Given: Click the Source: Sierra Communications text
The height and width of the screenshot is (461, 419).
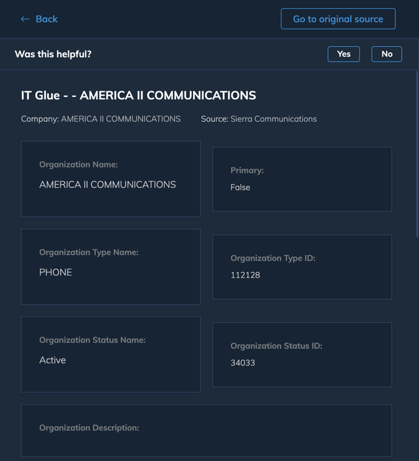Looking at the screenshot, I should click(x=259, y=119).
